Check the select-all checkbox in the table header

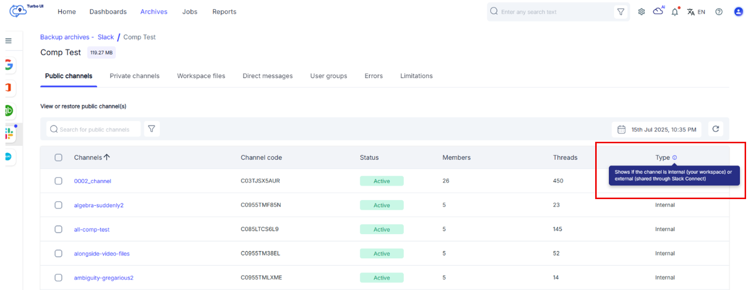click(x=58, y=157)
